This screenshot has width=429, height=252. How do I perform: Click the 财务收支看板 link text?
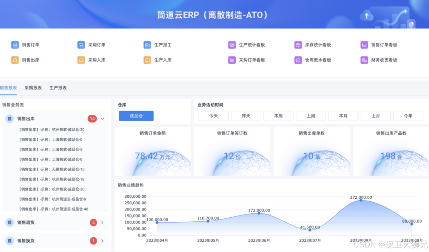pos(384,60)
